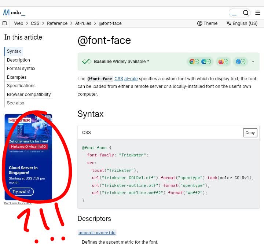The width and height of the screenshot is (264, 244).
Task: Open the ascent-override descriptor link
Action: (x=97, y=233)
